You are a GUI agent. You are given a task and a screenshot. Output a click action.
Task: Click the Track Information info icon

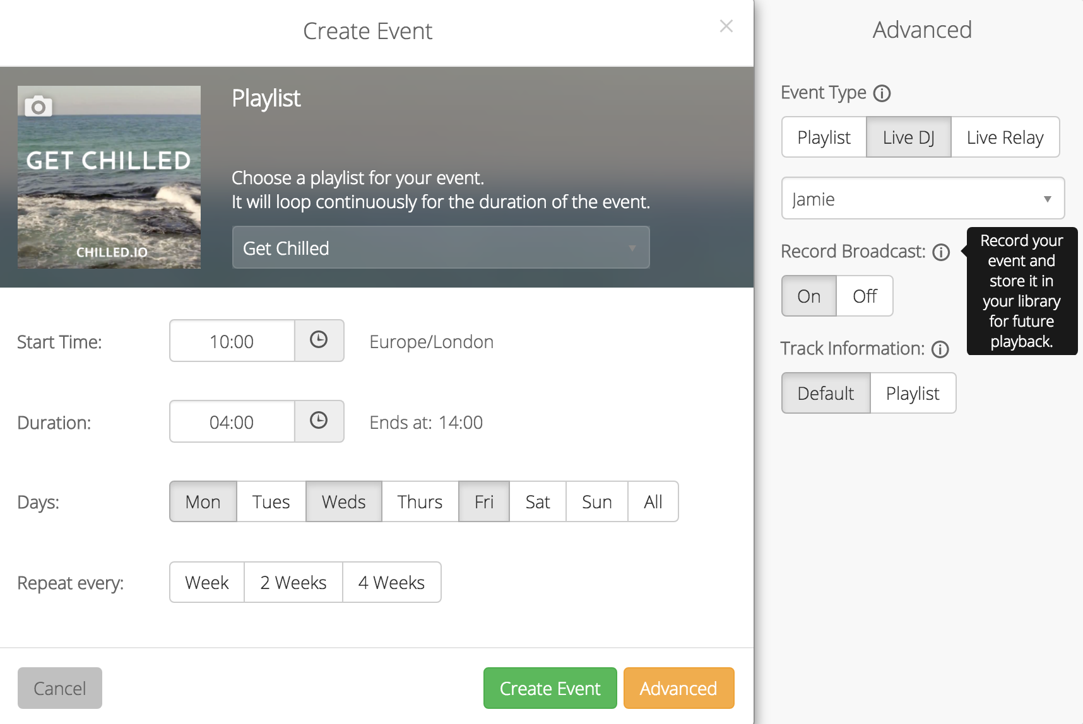(x=940, y=349)
